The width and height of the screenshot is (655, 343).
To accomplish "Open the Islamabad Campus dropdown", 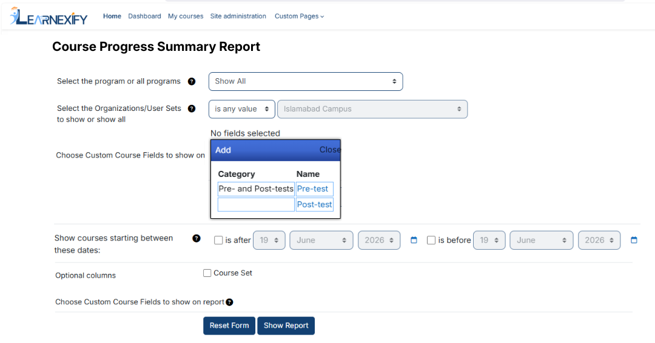I will pos(372,109).
